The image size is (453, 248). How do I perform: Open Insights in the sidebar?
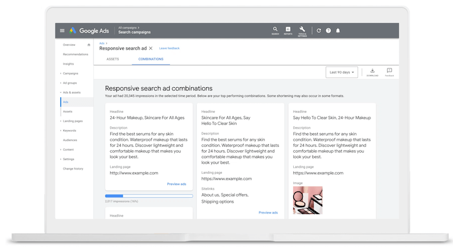[69, 64]
